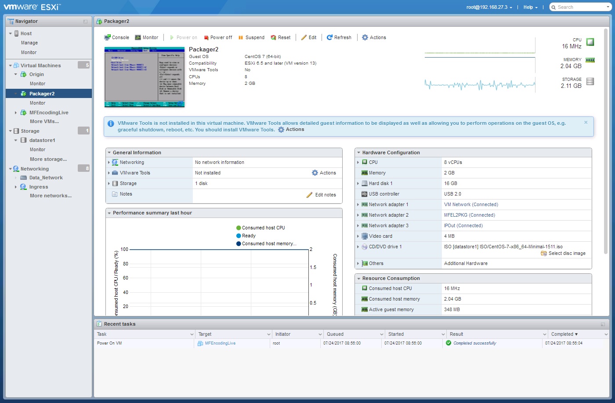Click the memory stick icon at top right

[x=590, y=60]
